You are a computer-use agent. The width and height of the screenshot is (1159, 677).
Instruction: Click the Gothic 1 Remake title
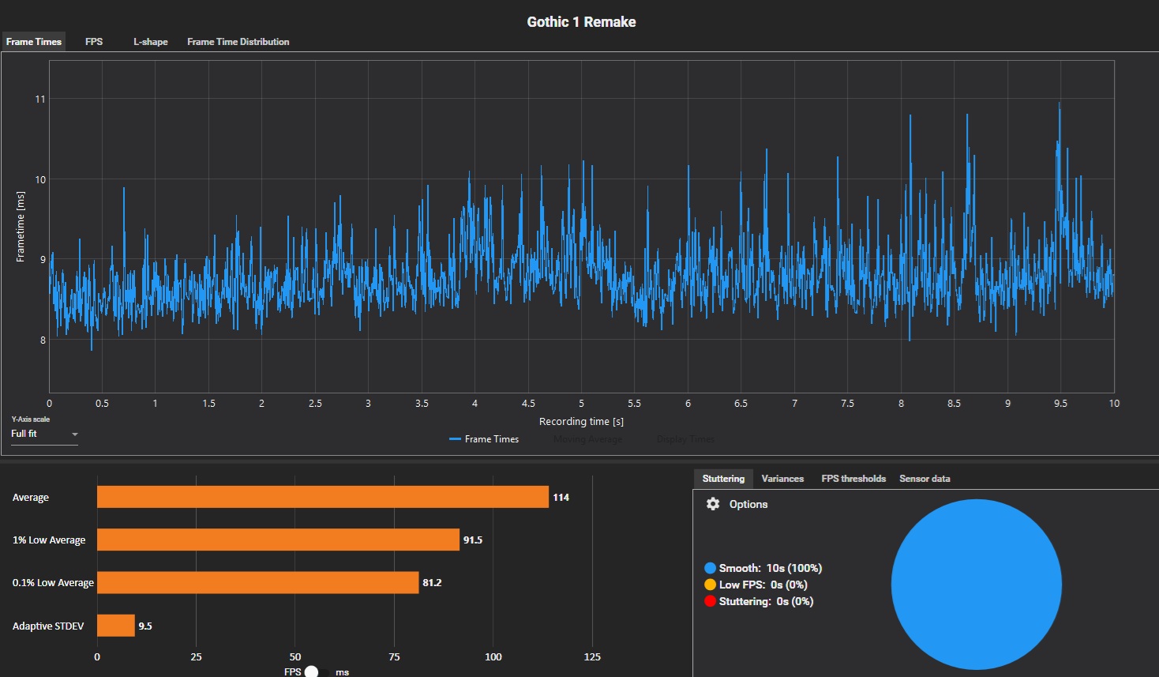click(581, 22)
